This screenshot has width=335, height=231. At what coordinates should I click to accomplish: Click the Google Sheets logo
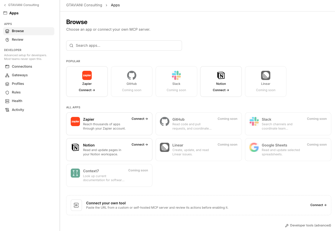pos(254,147)
